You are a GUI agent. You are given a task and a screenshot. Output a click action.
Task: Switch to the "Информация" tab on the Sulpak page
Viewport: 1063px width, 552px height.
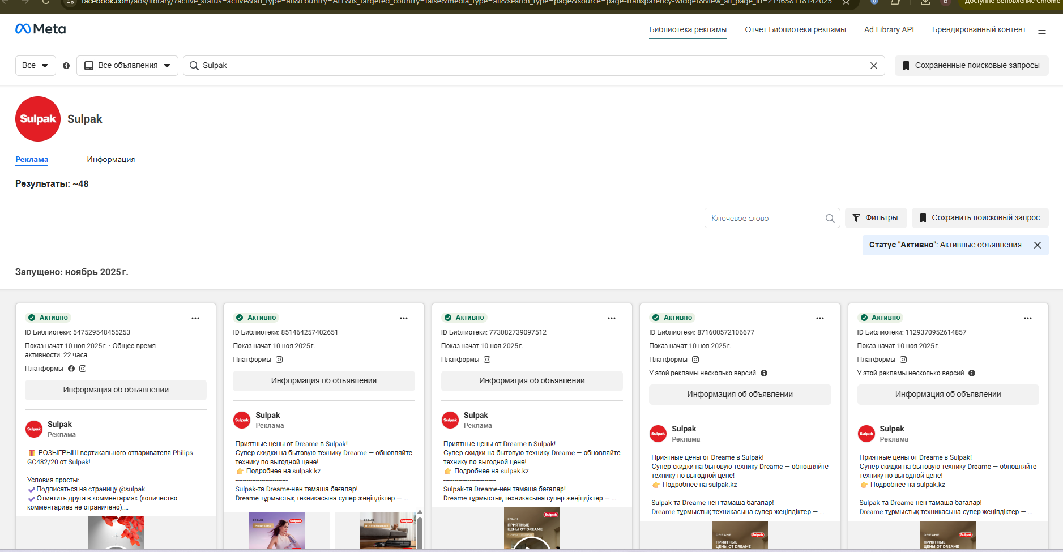[111, 160]
